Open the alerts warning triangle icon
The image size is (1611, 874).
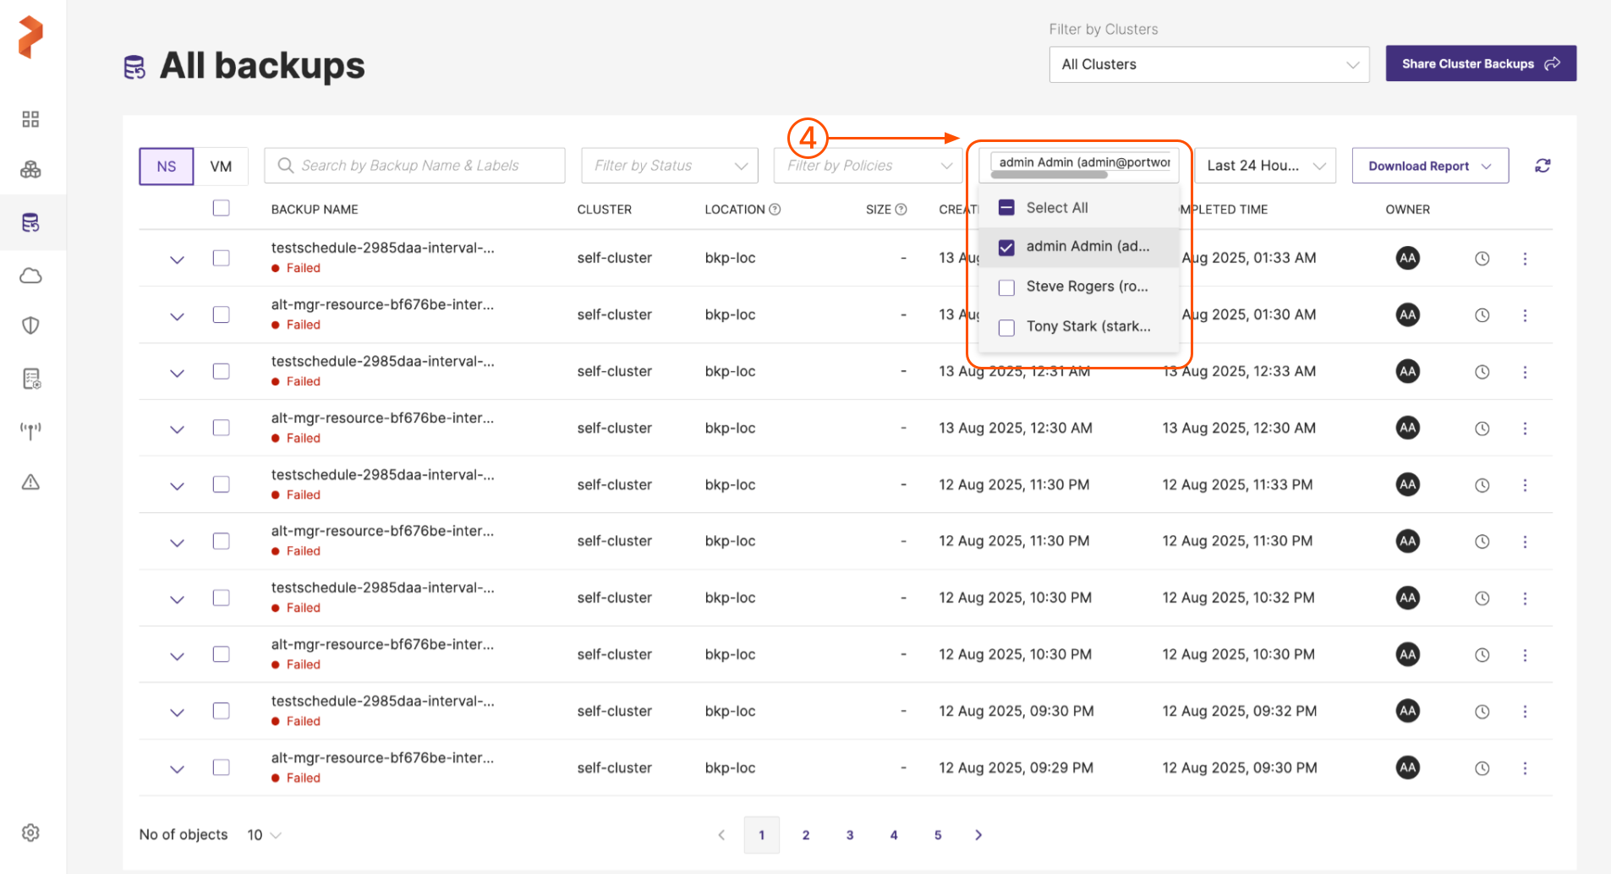click(31, 482)
